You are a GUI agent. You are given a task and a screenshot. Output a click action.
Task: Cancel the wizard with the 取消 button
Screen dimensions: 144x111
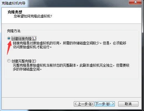[x=128, y=104]
